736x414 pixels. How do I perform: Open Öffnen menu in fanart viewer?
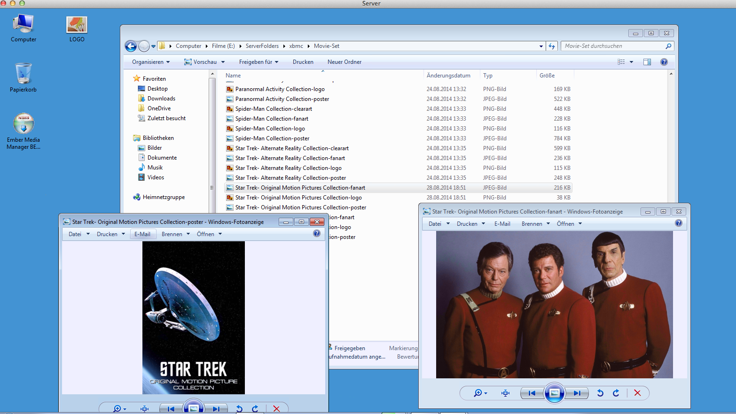570,224
